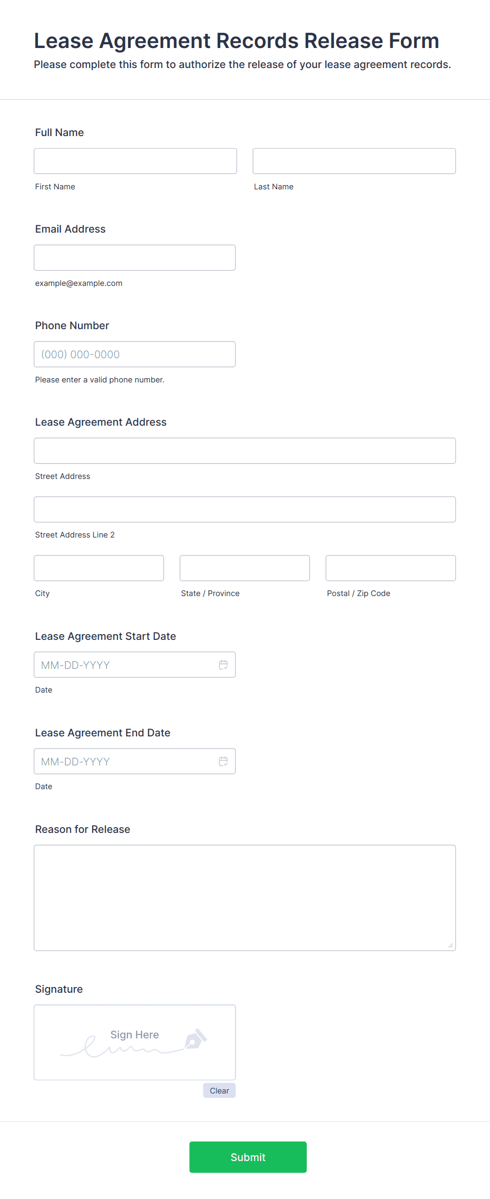The width and height of the screenshot is (490, 1199).
Task: Focus the Street Address Line 2 field
Action: point(245,509)
